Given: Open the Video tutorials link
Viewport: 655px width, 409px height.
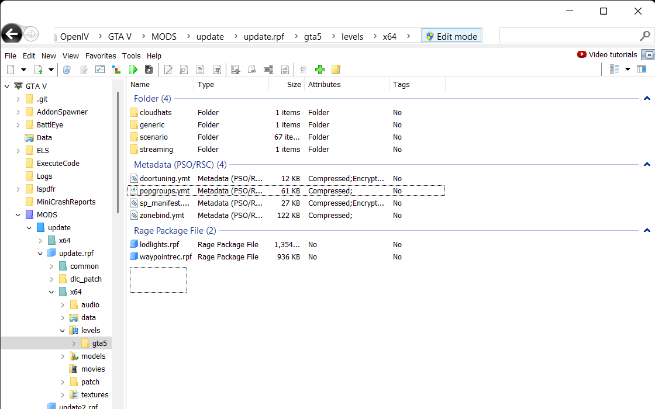Looking at the screenshot, I should [x=607, y=55].
